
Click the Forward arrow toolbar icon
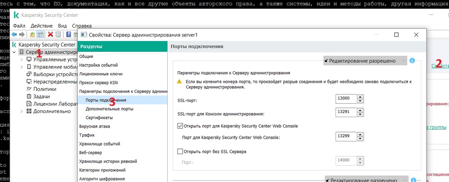pos(22,35)
